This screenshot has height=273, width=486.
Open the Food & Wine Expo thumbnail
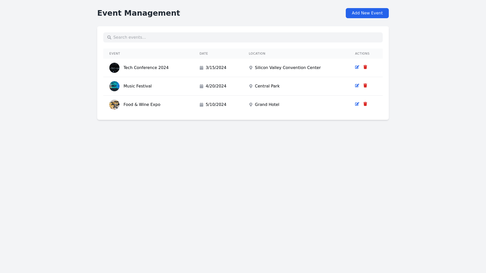pos(114,105)
